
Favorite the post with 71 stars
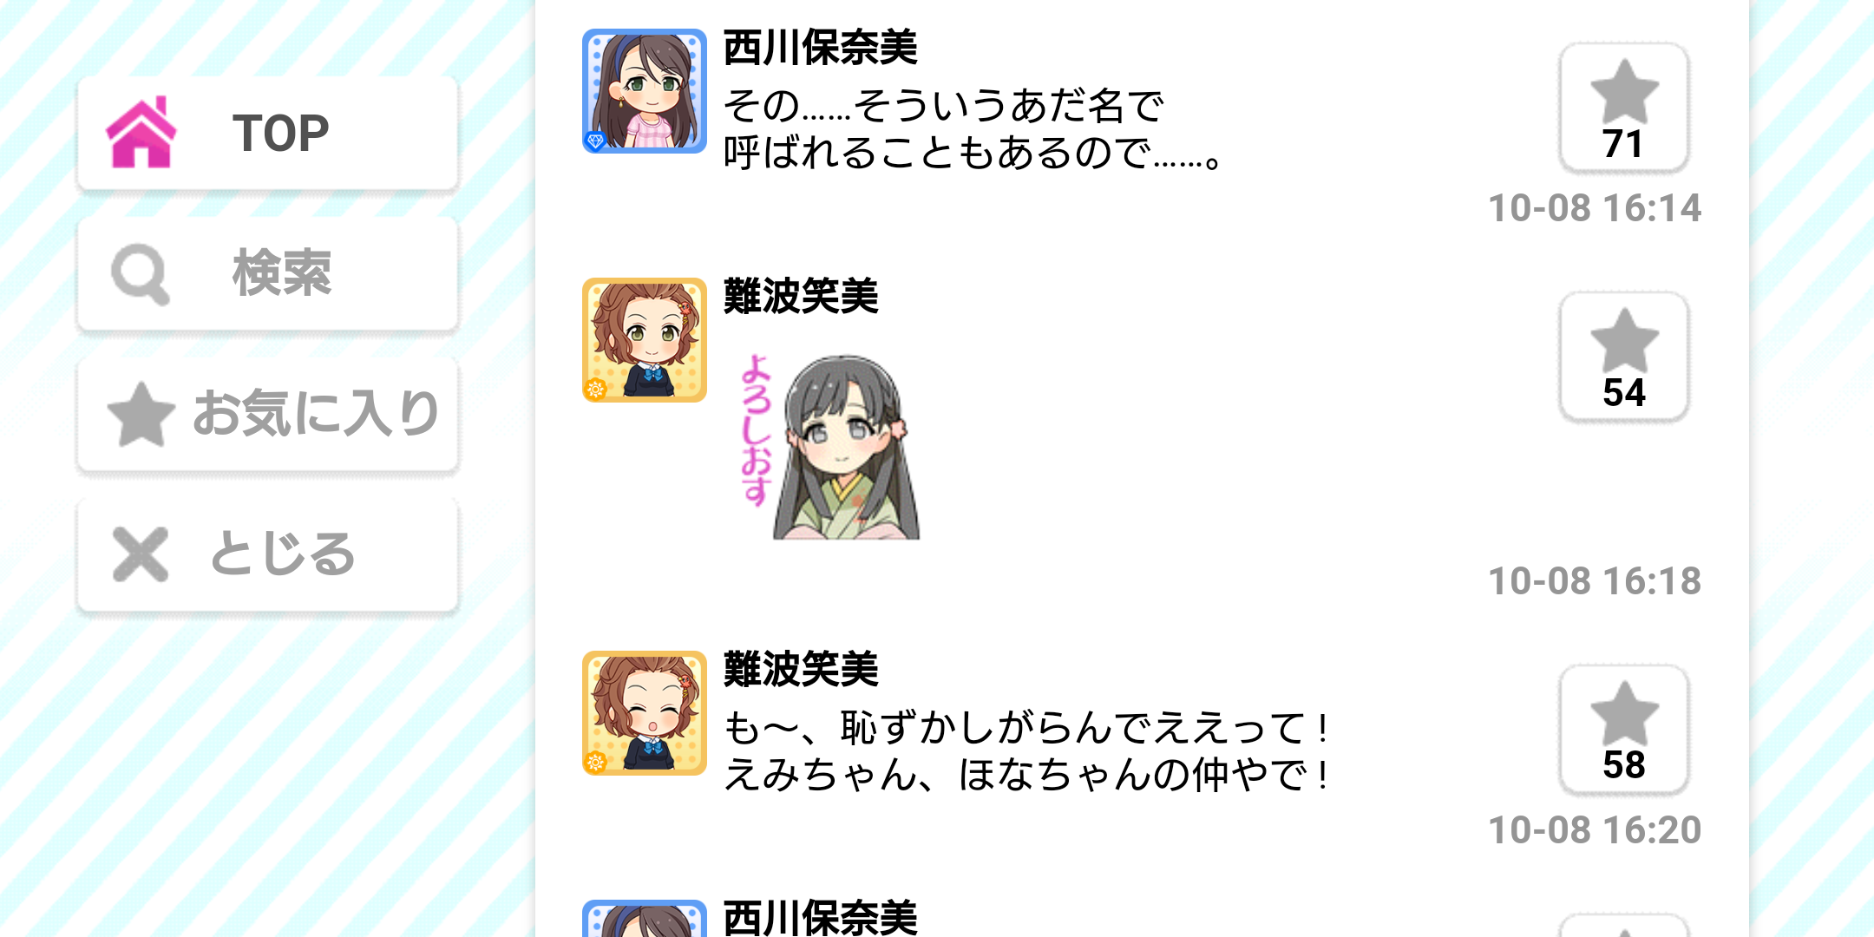point(1623,108)
